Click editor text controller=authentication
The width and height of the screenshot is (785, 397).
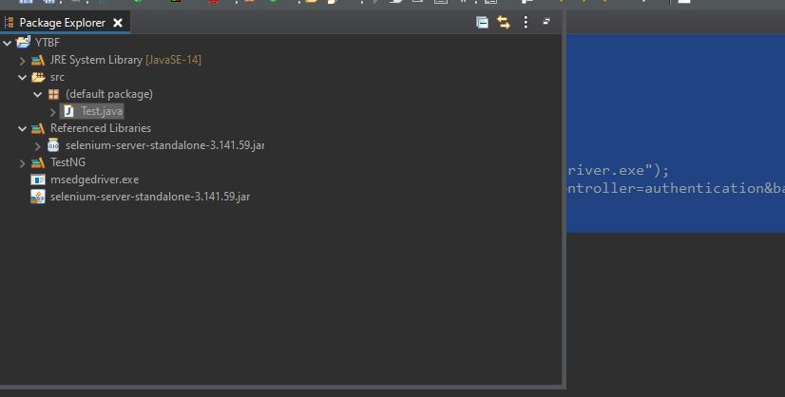pos(666,188)
